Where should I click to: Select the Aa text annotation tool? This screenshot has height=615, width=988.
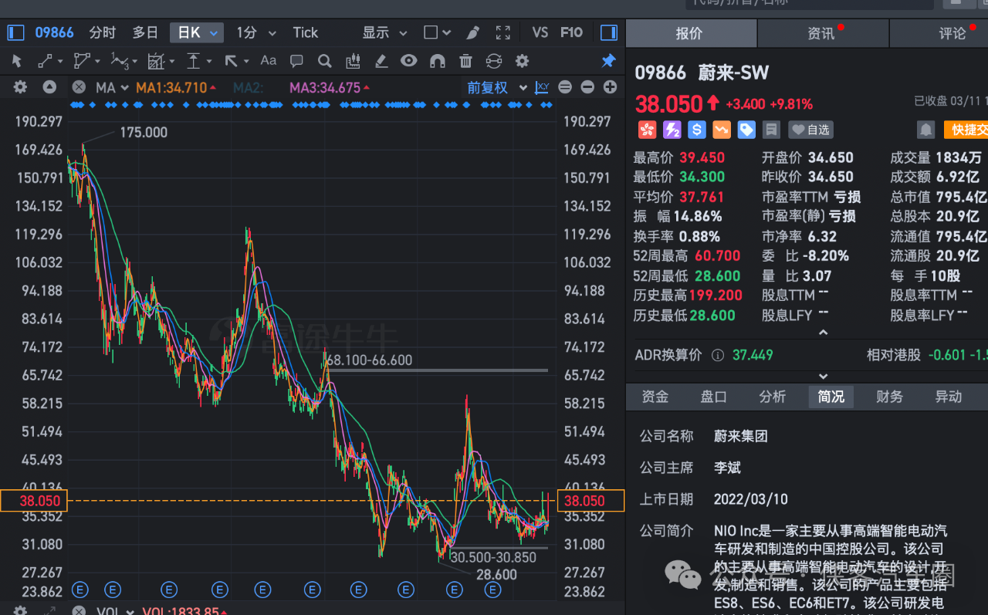click(268, 60)
